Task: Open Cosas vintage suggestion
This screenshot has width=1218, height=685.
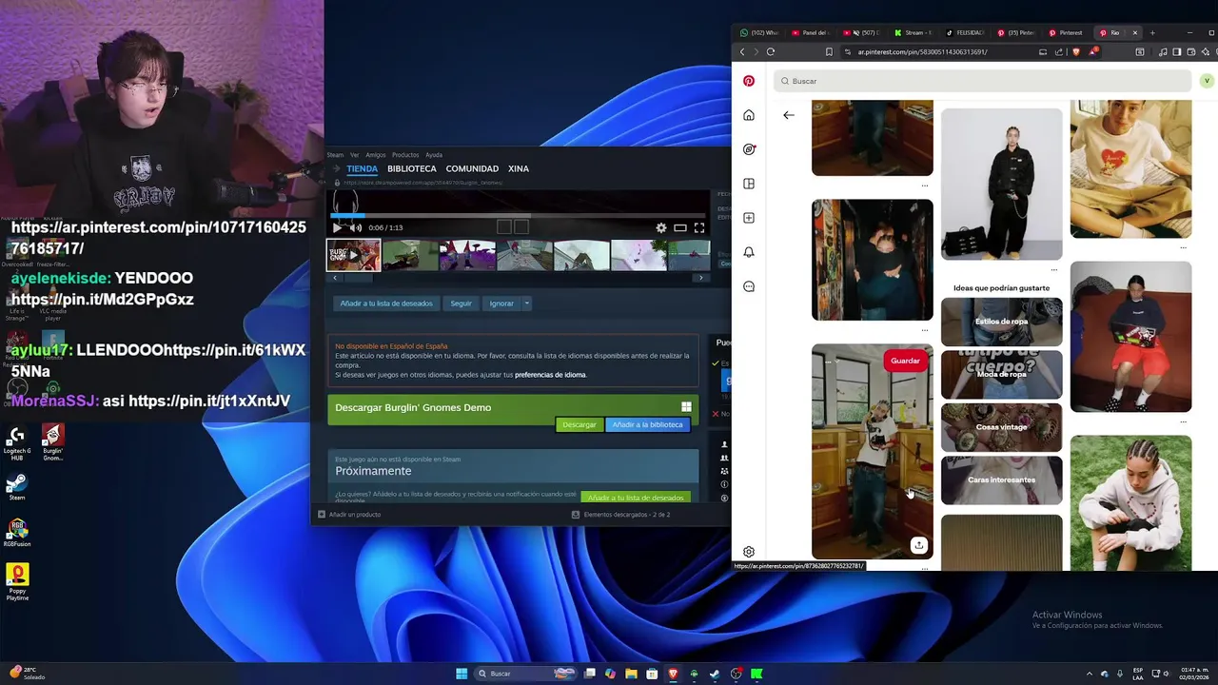Action: (1002, 427)
